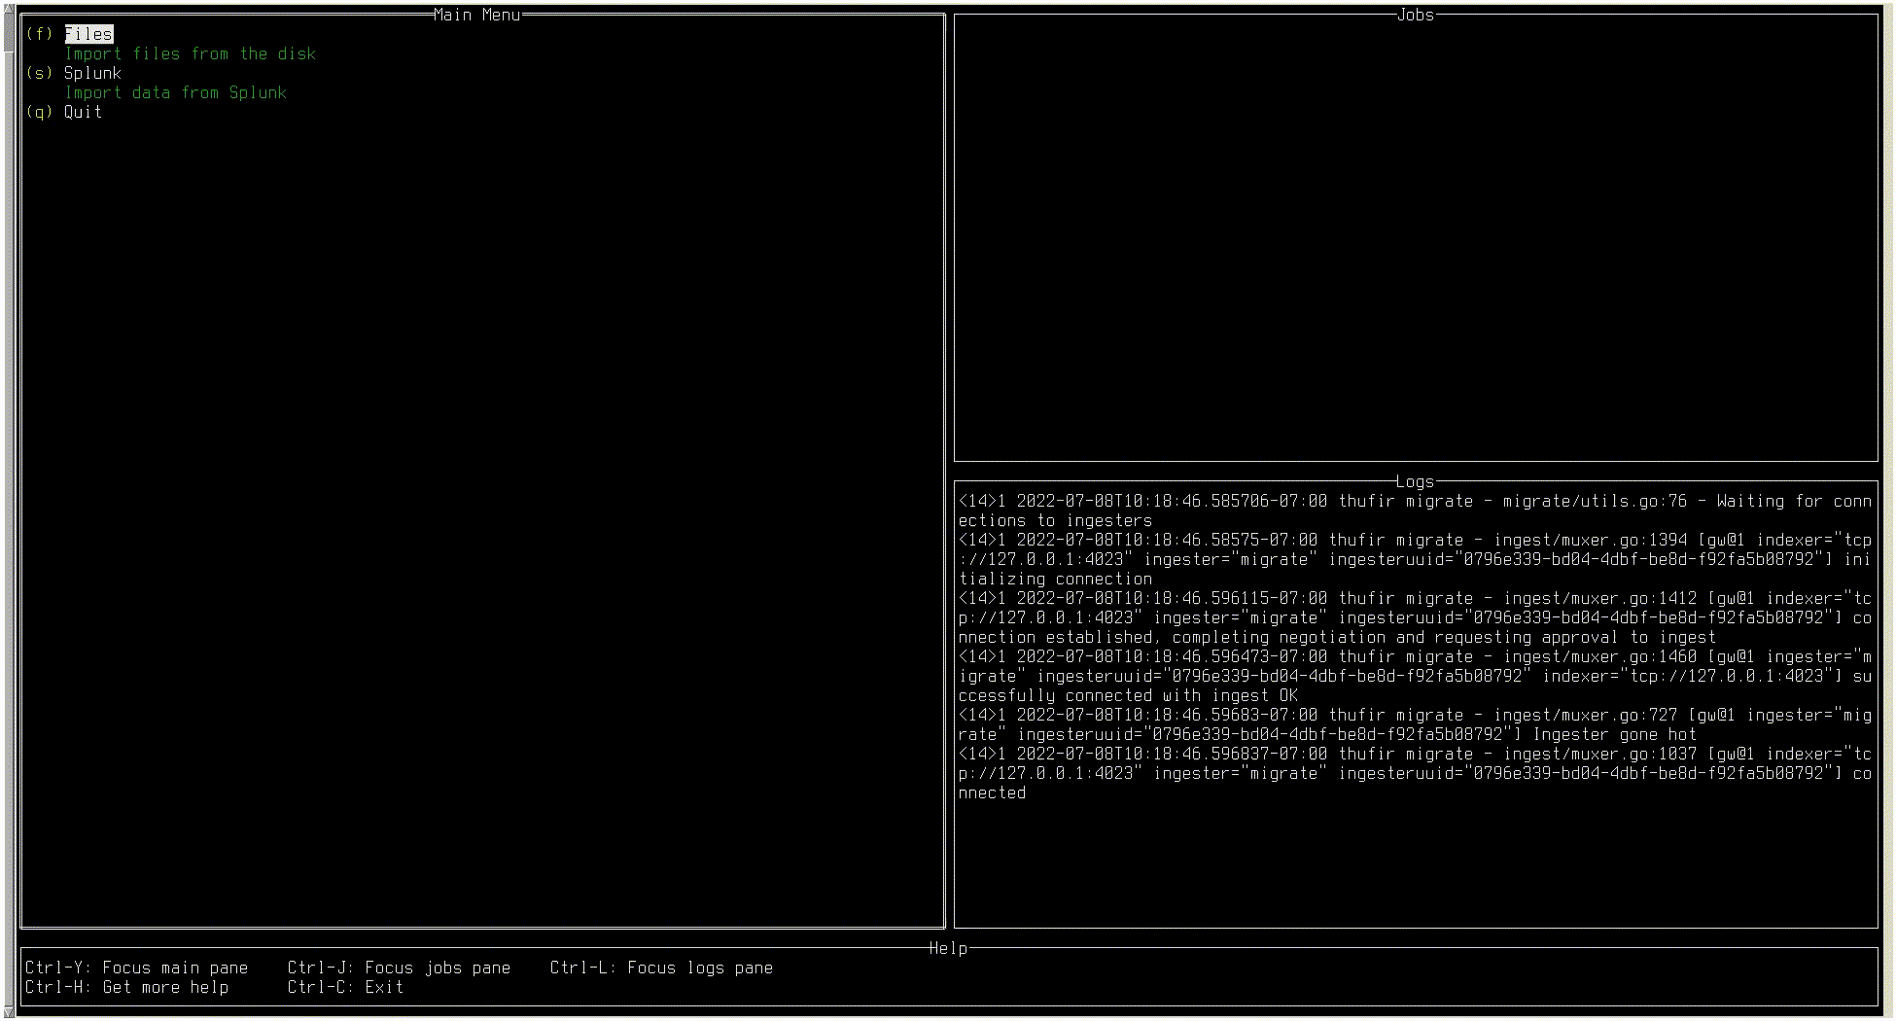This screenshot has width=1896, height=1021.
Task: Click "Ctrl-J: Focus jobs pane" help text
Action: tap(400, 968)
